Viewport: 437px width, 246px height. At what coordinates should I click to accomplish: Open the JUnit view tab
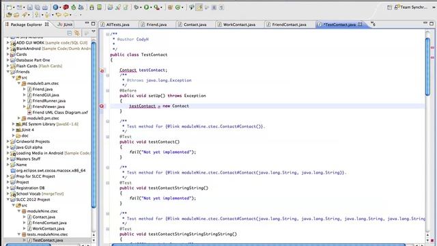(65, 25)
